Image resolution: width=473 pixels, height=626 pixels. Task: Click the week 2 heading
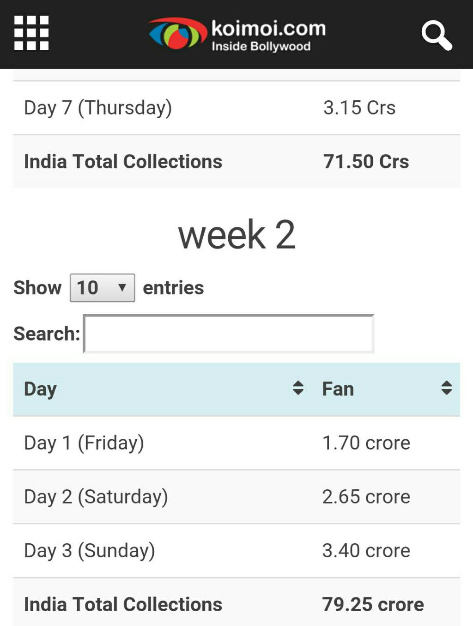(x=236, y=235)
